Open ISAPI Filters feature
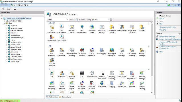This screenshot has height=102, width=182. coord(102,84)
